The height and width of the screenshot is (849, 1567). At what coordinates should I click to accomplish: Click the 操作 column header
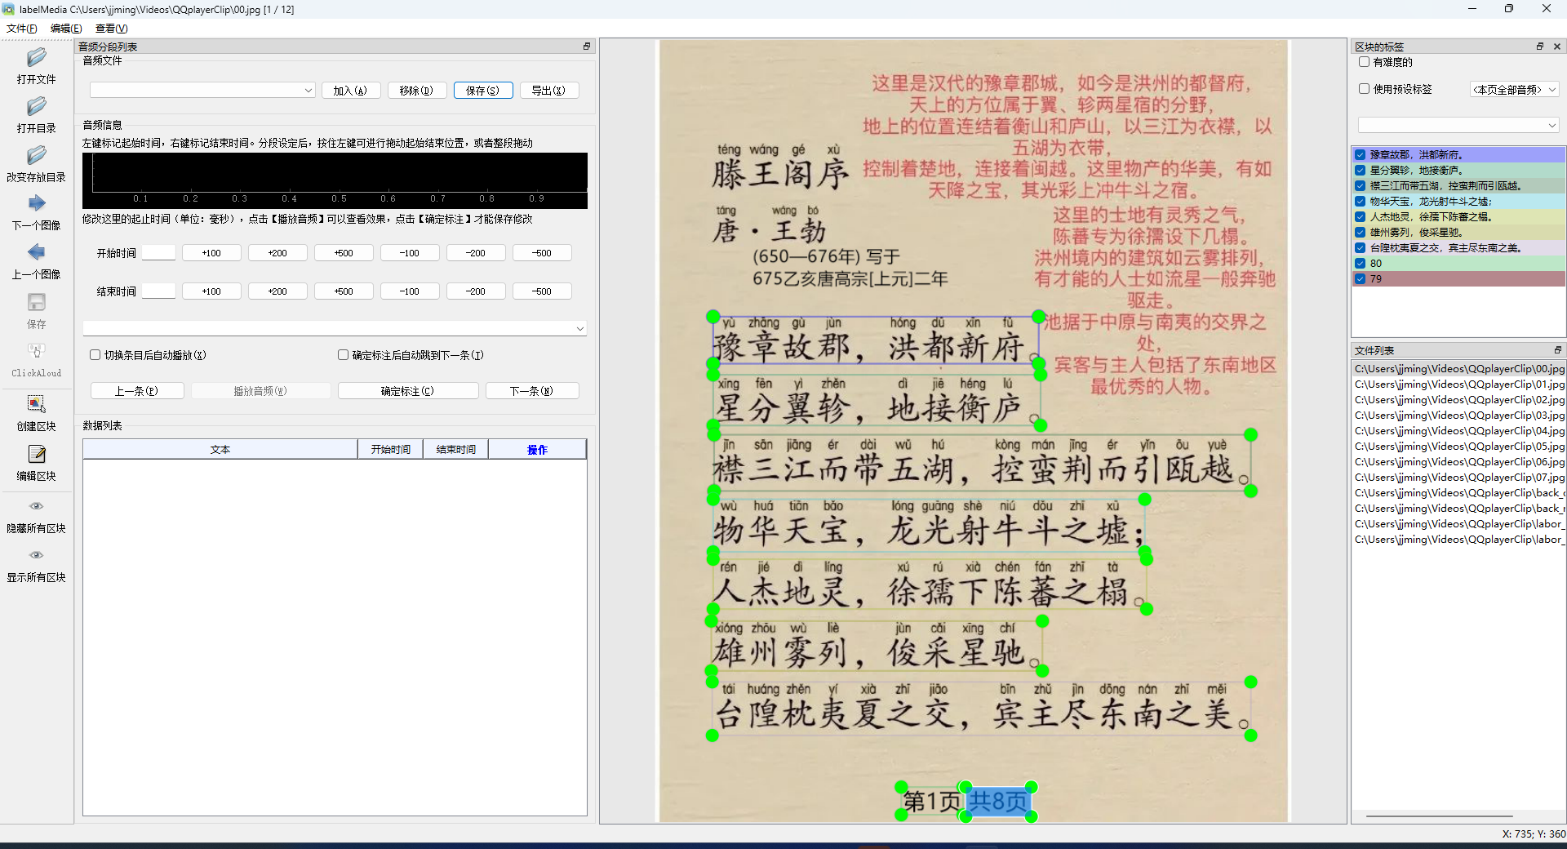(x=537, y=450)
